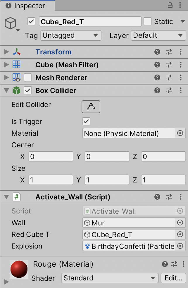Open the Transform component help icon
The height and width of the screenshot is (288, 188).
pyautogui.click(x=157, y=52)
